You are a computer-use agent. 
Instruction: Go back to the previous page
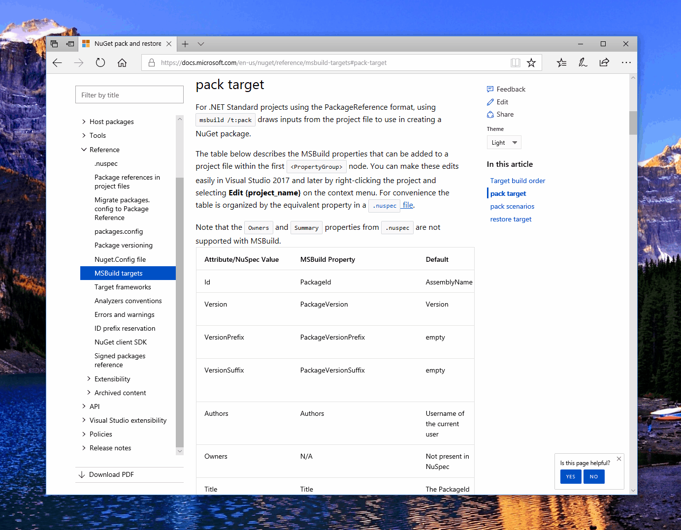tap(57, 62)
